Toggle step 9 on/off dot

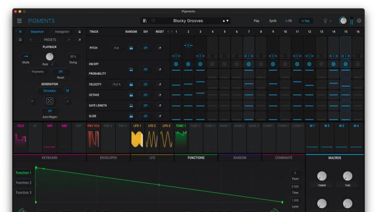[273, 64]
